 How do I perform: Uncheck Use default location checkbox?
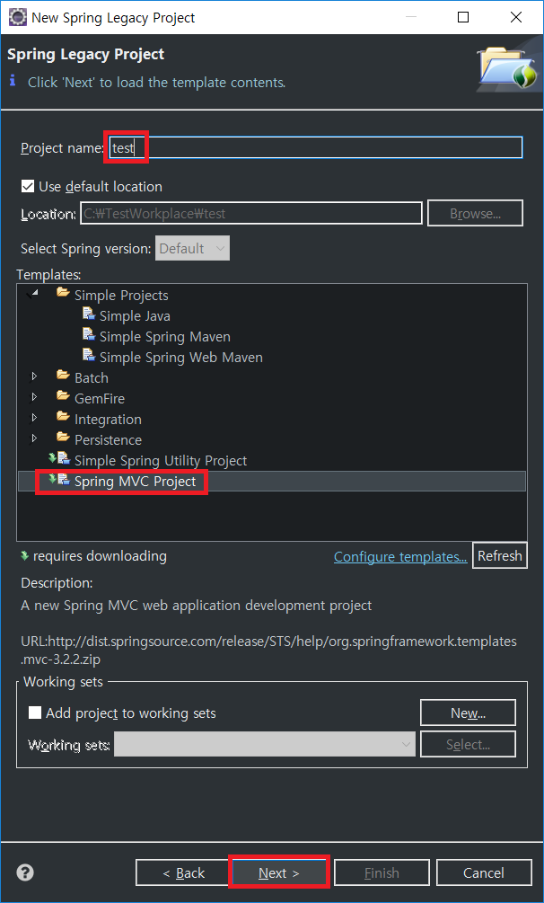28,187
